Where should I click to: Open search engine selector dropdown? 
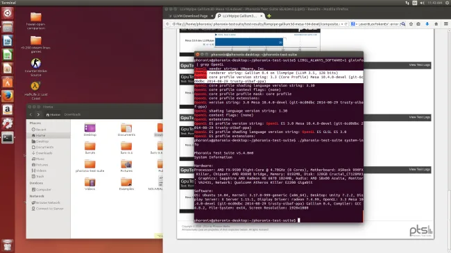tap(354, 24)
